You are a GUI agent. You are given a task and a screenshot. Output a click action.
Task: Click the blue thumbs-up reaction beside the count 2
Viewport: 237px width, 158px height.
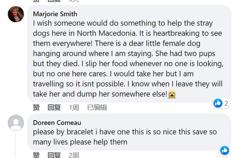[218, 103]
